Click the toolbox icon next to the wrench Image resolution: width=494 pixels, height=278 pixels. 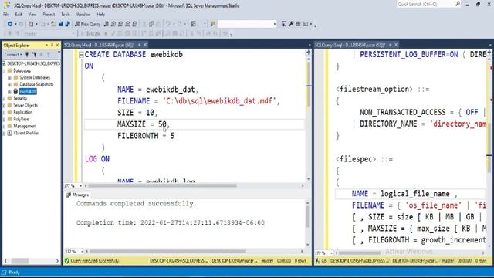[x=299, y=24]
